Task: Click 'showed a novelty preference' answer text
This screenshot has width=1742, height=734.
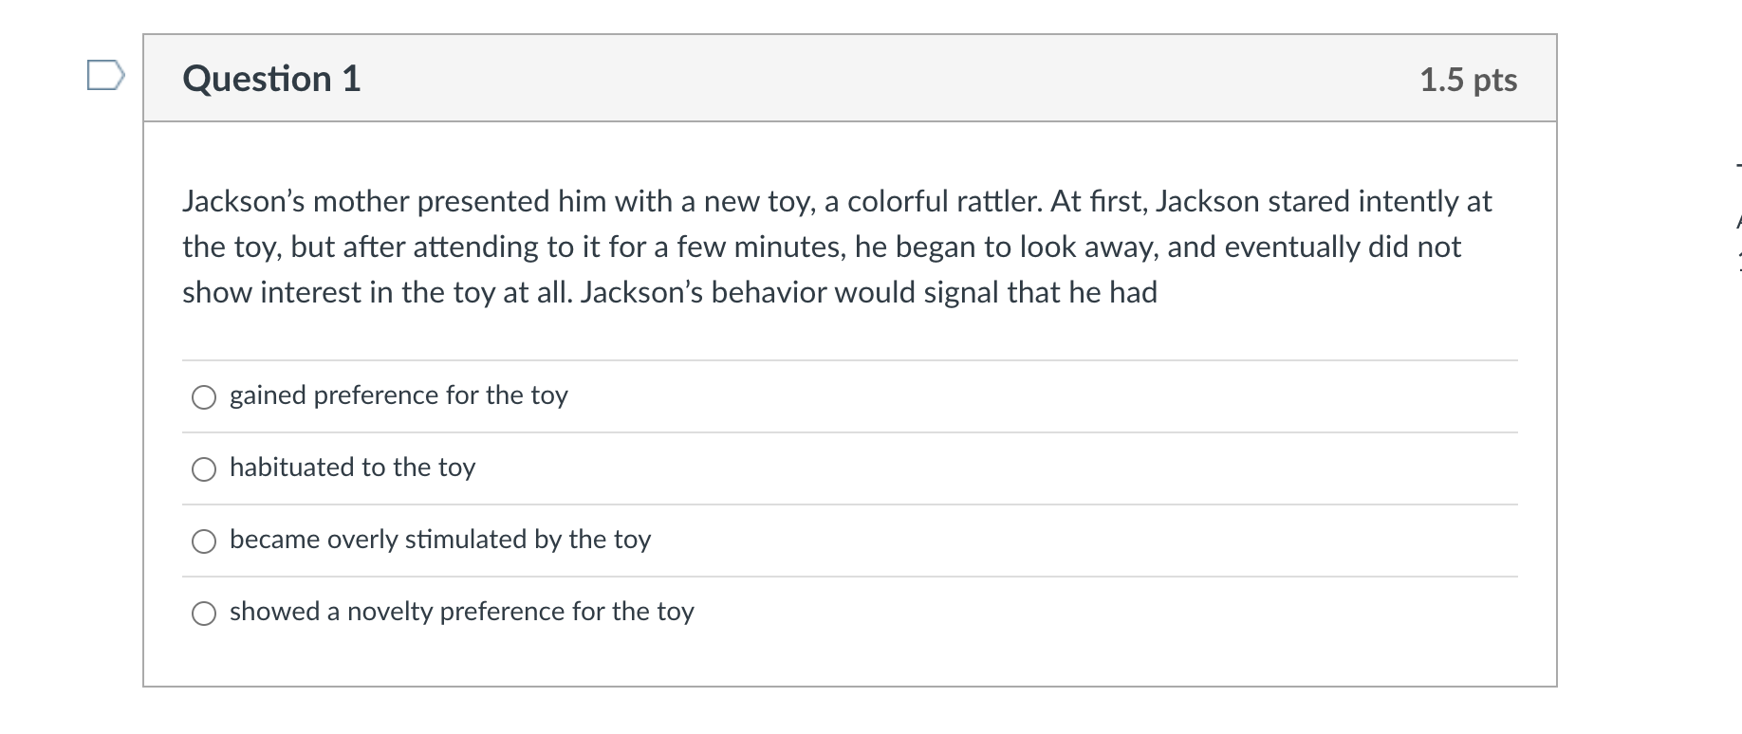Action: pyautogui.click(x=461, y=612)
